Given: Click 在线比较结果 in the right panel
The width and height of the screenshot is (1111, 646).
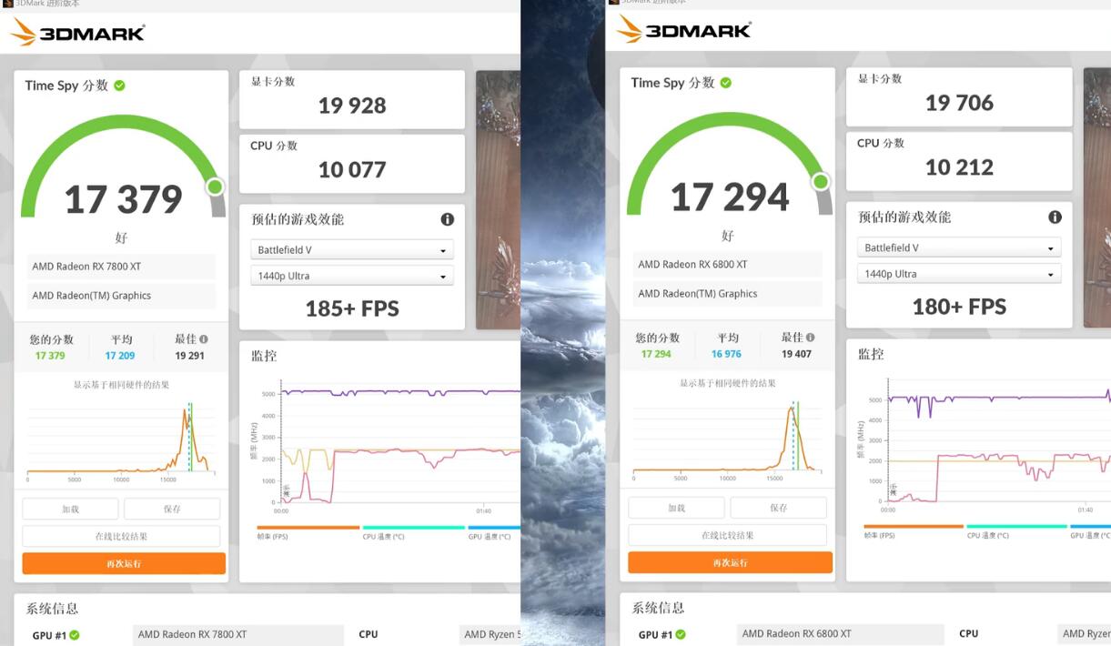Looking at the screenshot, I should pyautogui.click(x=728, y=535).
